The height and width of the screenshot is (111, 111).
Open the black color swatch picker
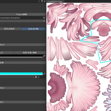pyautogui.click(x=21, y=56)
